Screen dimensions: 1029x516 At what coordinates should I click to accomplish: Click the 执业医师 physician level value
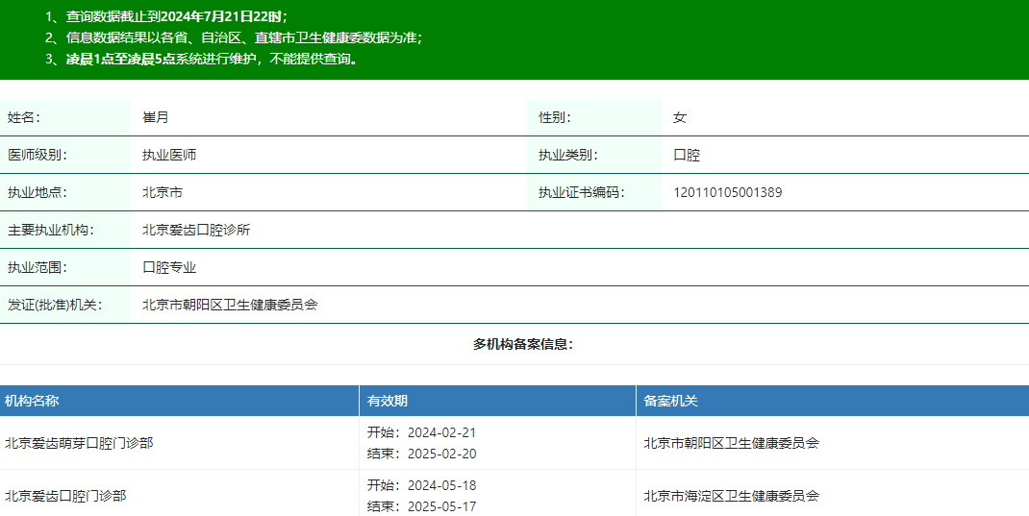pyautogui.click(x=169, y=155)
